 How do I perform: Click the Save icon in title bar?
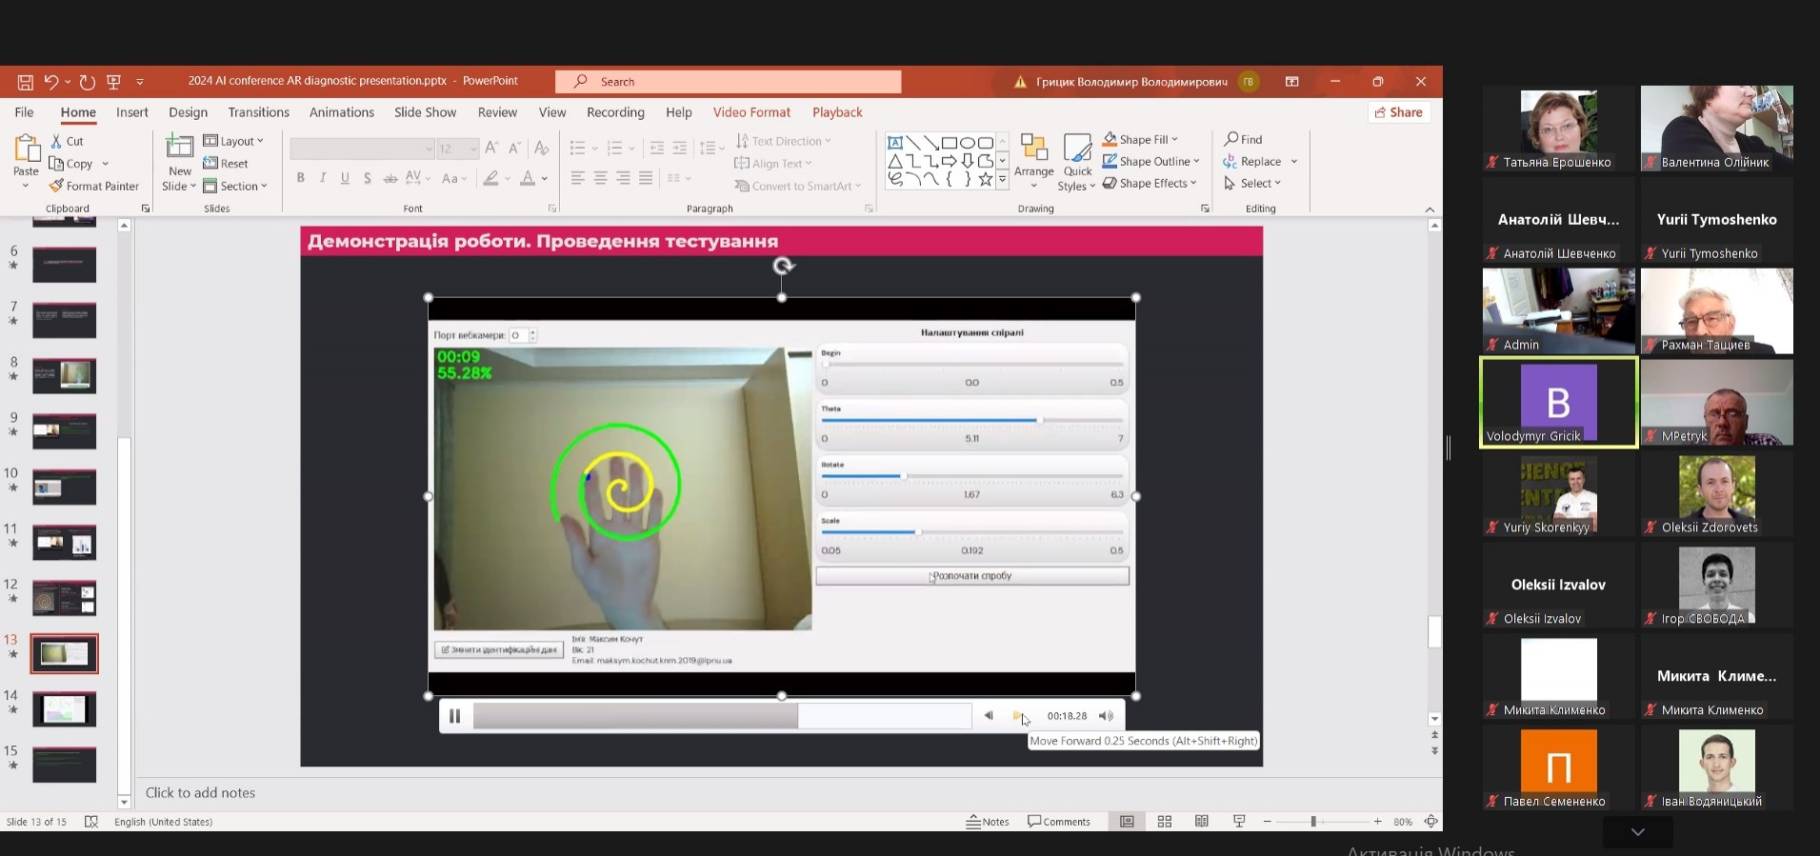(26, 82)
